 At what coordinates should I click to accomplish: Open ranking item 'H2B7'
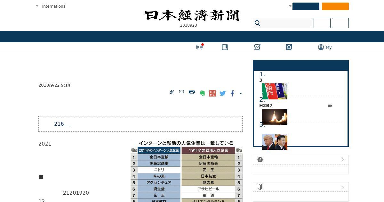pos(266,105)
